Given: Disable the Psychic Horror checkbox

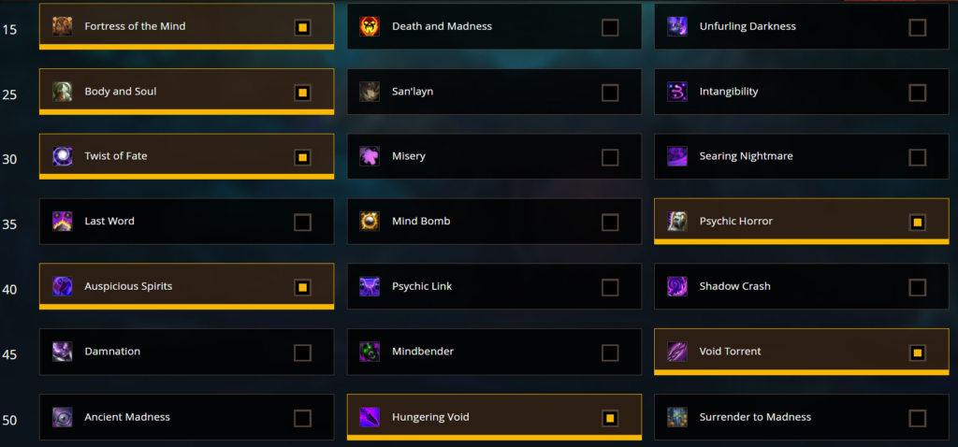Looking at the screenshot, I should click(x=917, y=223).
